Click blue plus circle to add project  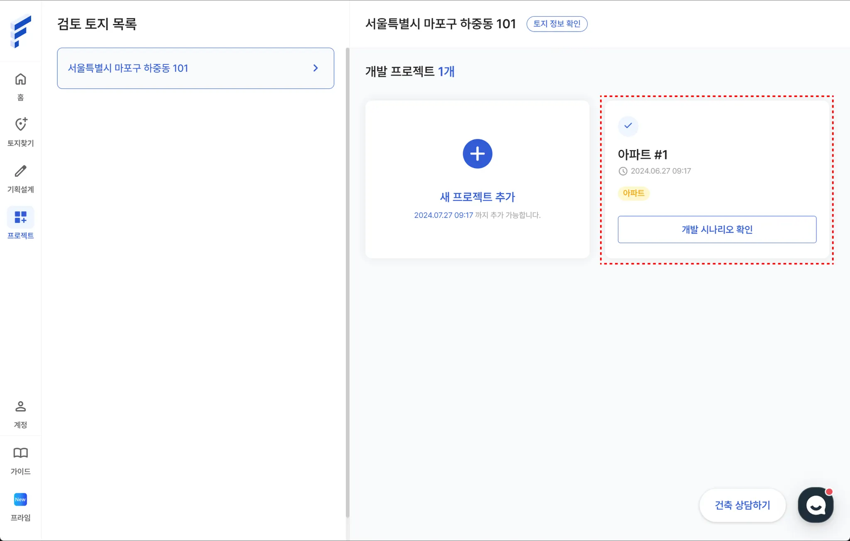477,154
